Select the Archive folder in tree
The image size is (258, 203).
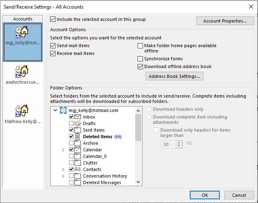[x=90, y=143]
